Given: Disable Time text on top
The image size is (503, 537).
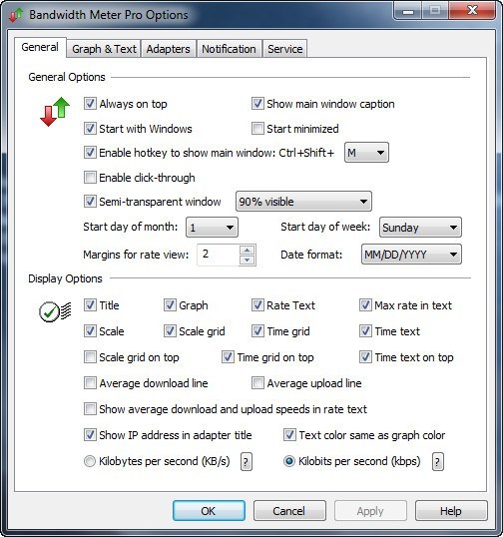Looking at the screenshot, I should coord(365,357).
